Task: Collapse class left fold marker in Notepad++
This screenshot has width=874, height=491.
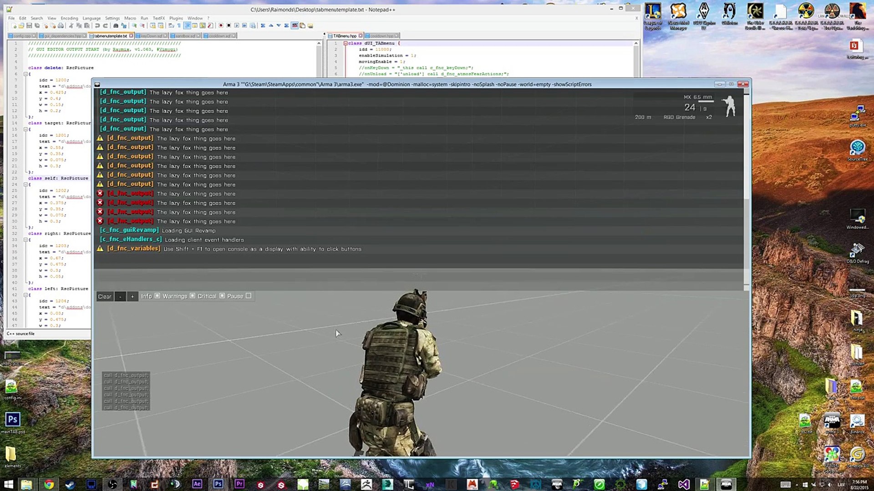Action: [26, 295]
